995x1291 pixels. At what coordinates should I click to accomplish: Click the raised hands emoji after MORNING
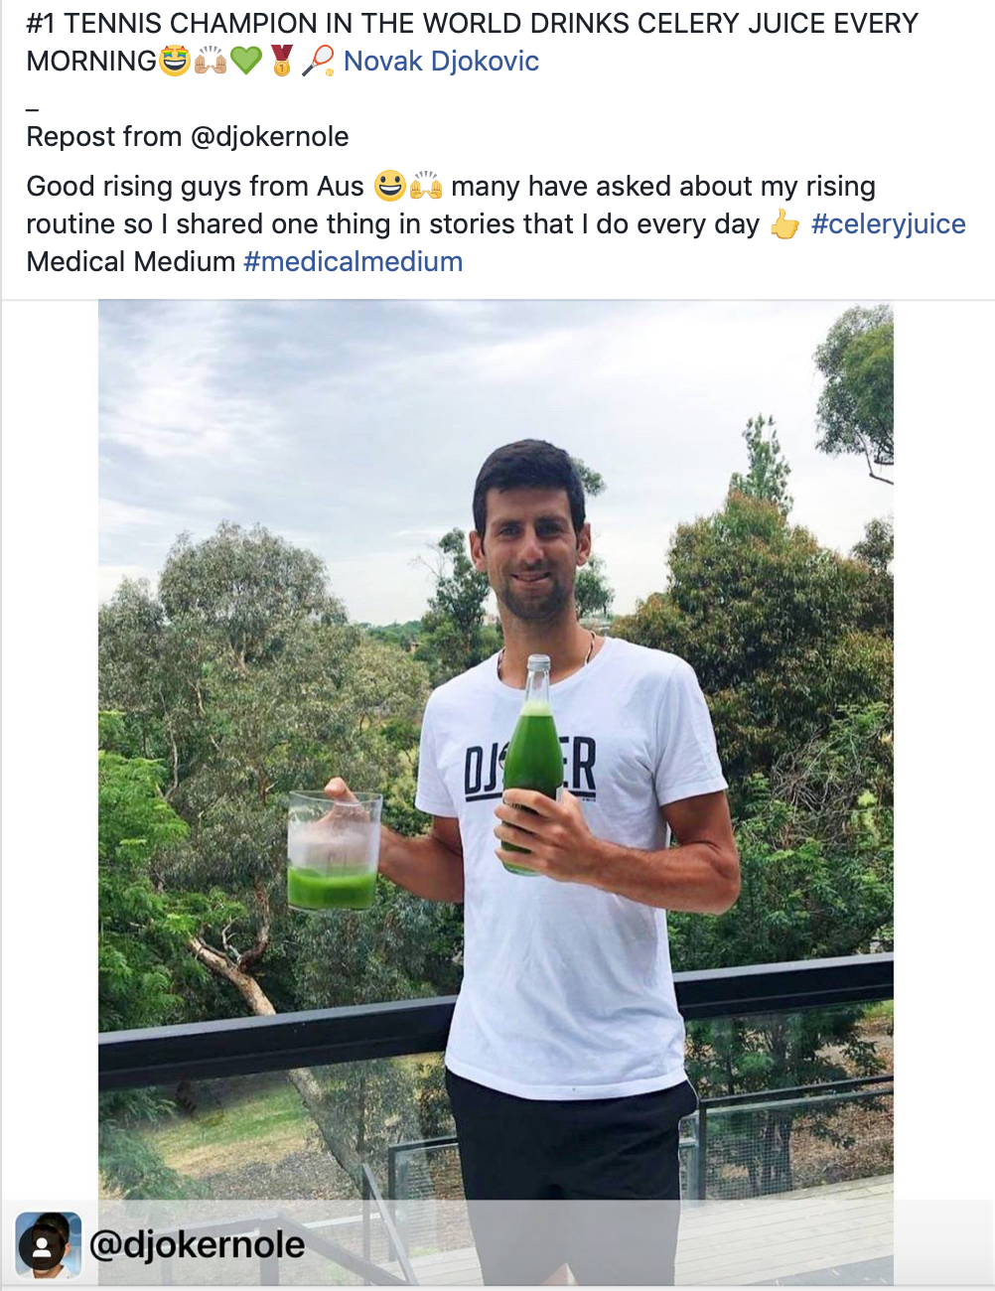211,62
